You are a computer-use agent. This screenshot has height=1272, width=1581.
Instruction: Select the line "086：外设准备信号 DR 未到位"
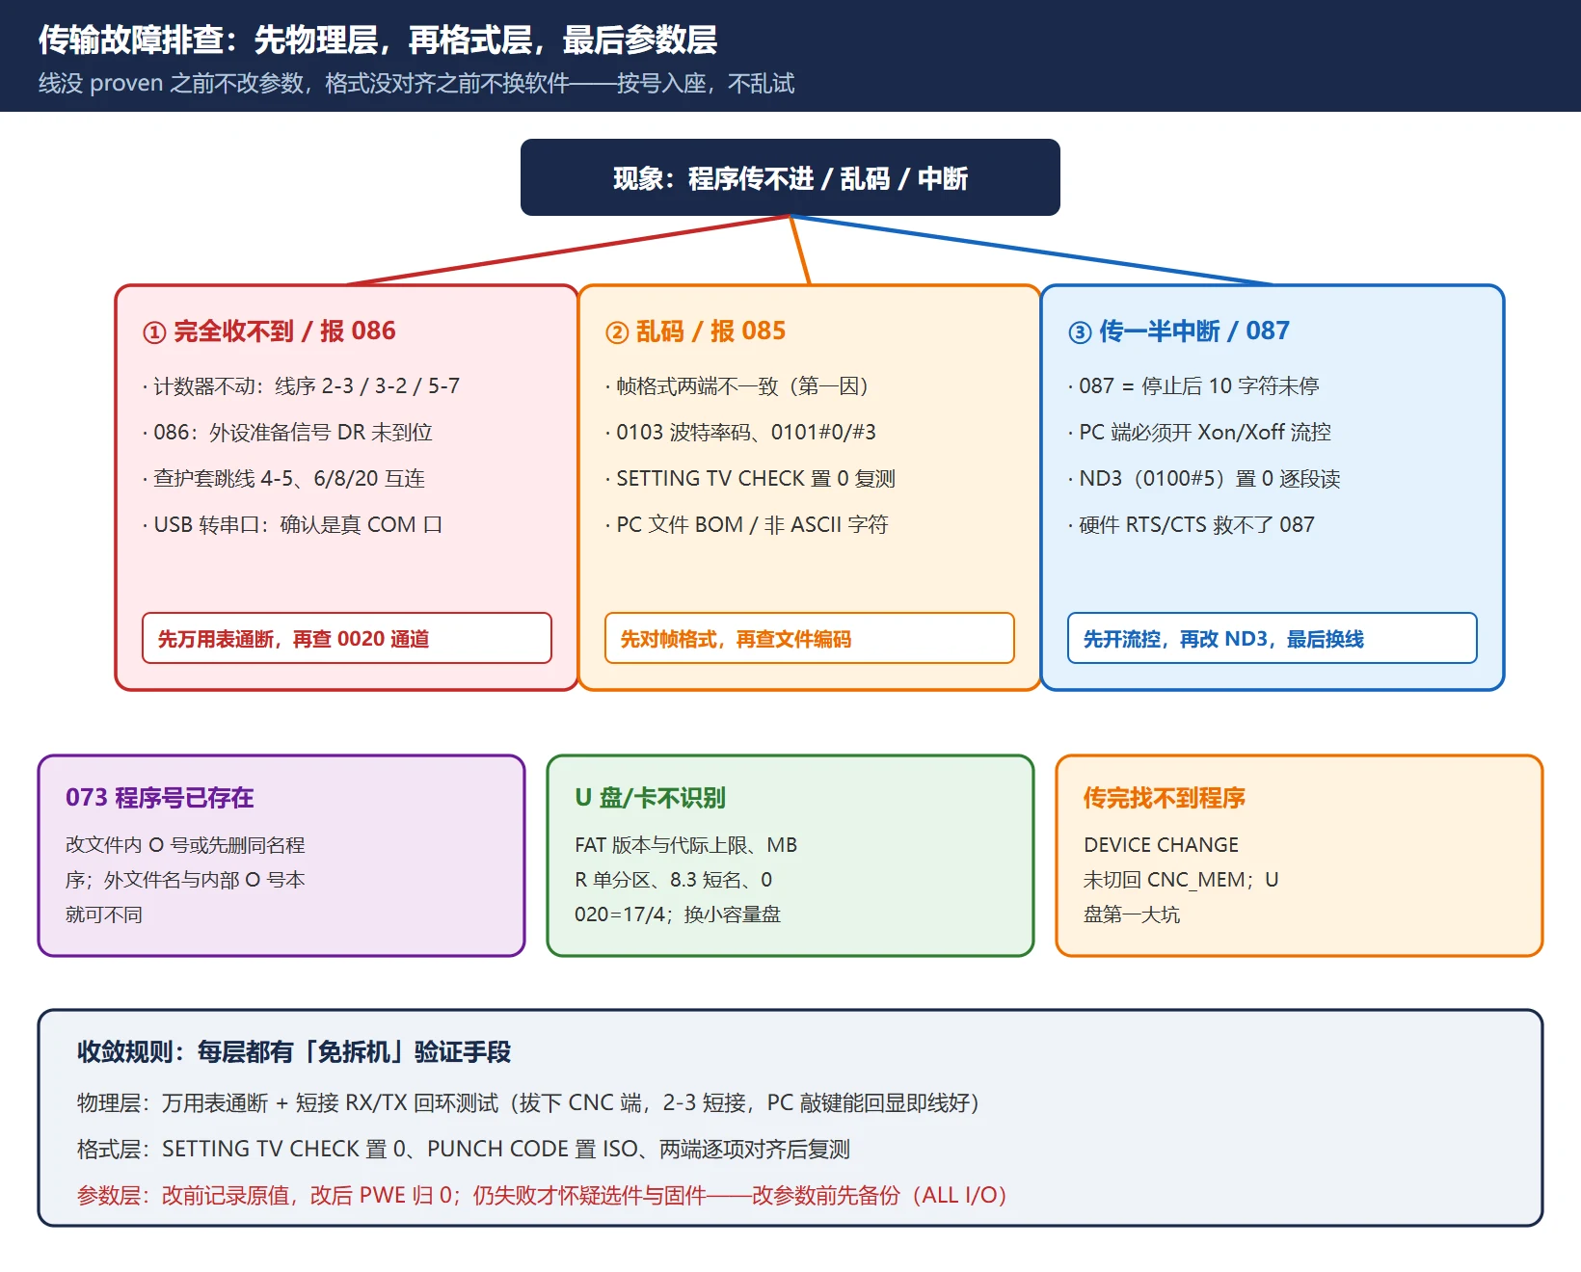pos(287,433)
